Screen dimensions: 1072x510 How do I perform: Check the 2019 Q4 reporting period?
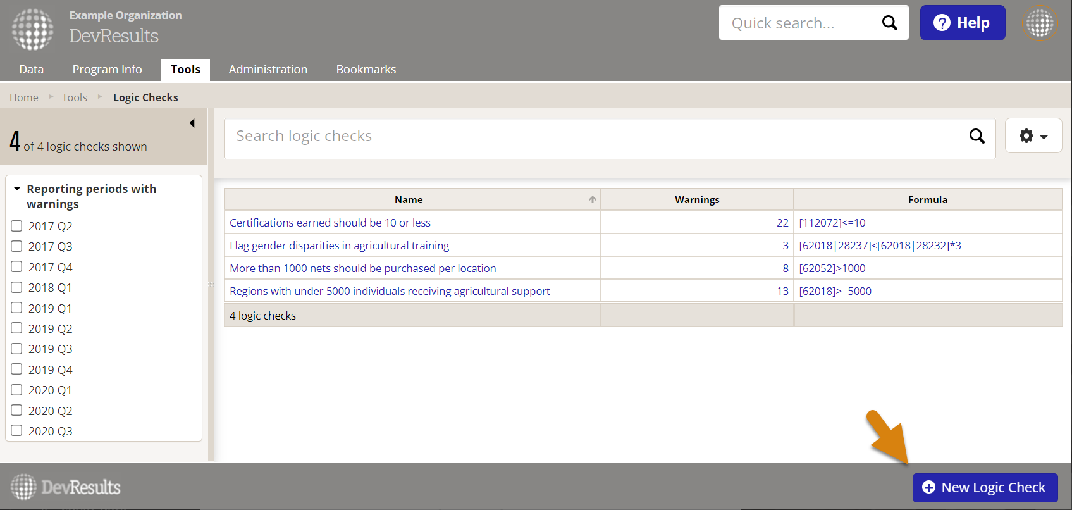click(16, 370)
